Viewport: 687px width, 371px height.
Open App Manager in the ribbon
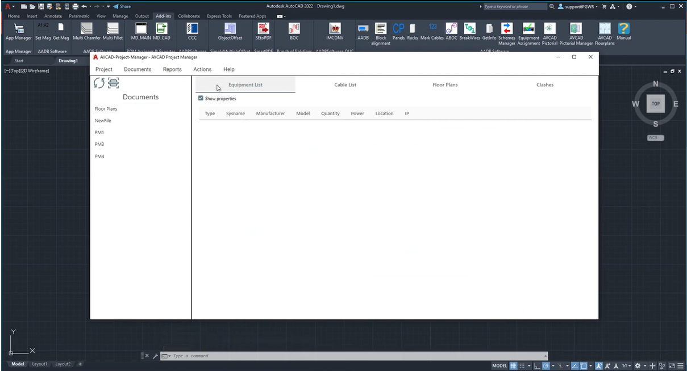[x=19, y=32]
